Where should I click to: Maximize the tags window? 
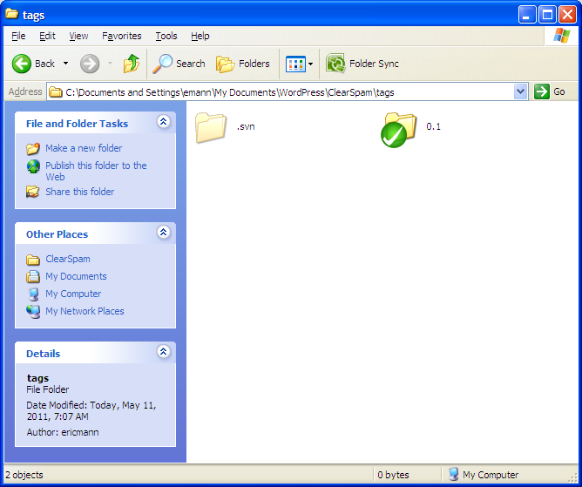coord(547,15)
